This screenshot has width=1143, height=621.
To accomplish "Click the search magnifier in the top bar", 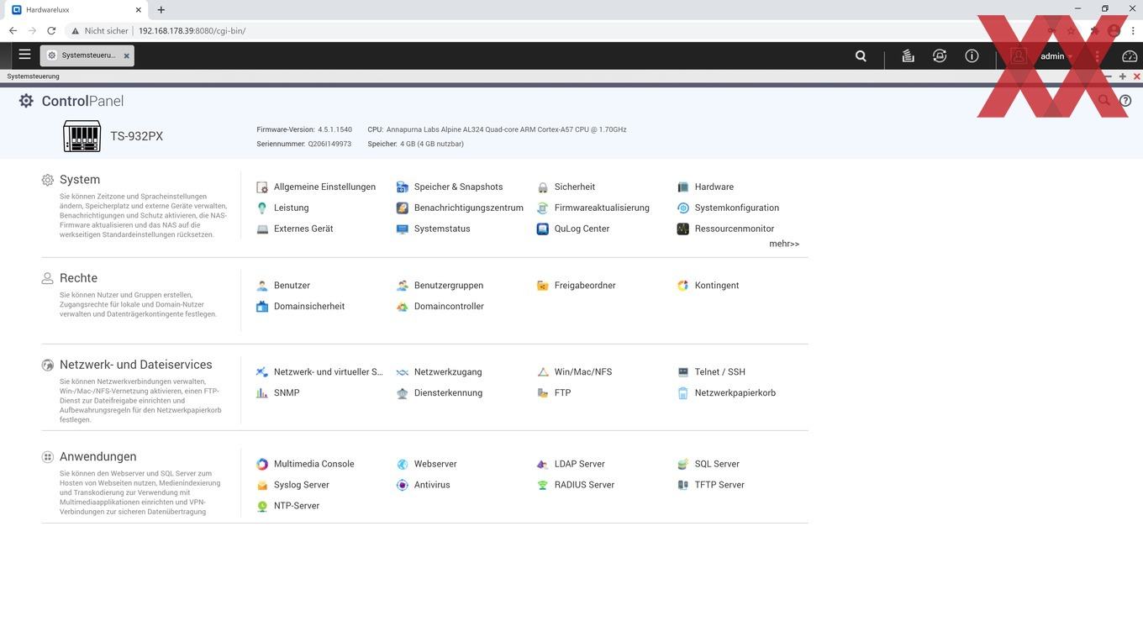I will 861,56.
